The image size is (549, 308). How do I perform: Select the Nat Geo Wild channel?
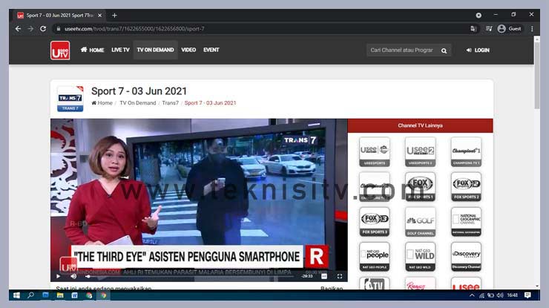[420, 257]
